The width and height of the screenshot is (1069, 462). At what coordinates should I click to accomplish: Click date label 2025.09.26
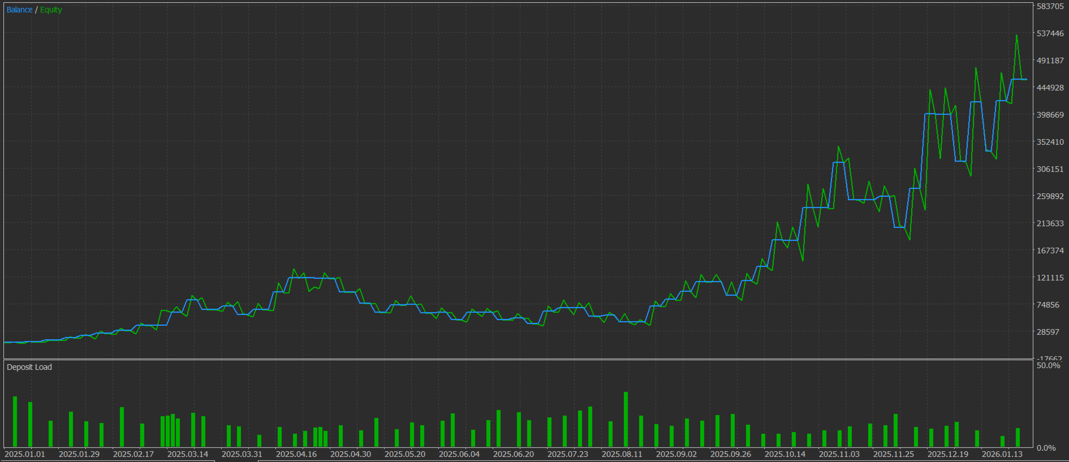[731, 454]
